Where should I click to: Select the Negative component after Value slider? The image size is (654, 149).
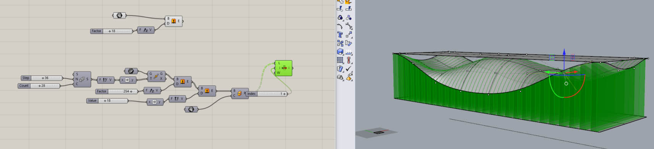coord(155,102)
